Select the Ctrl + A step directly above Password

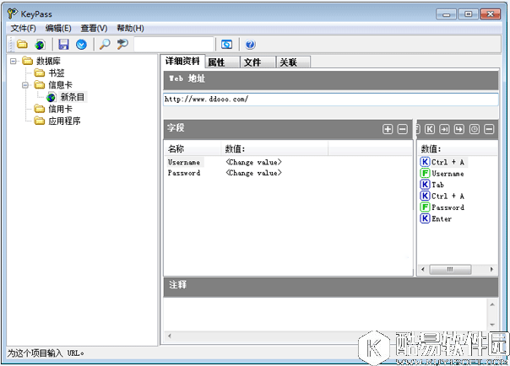pos(443,196)
